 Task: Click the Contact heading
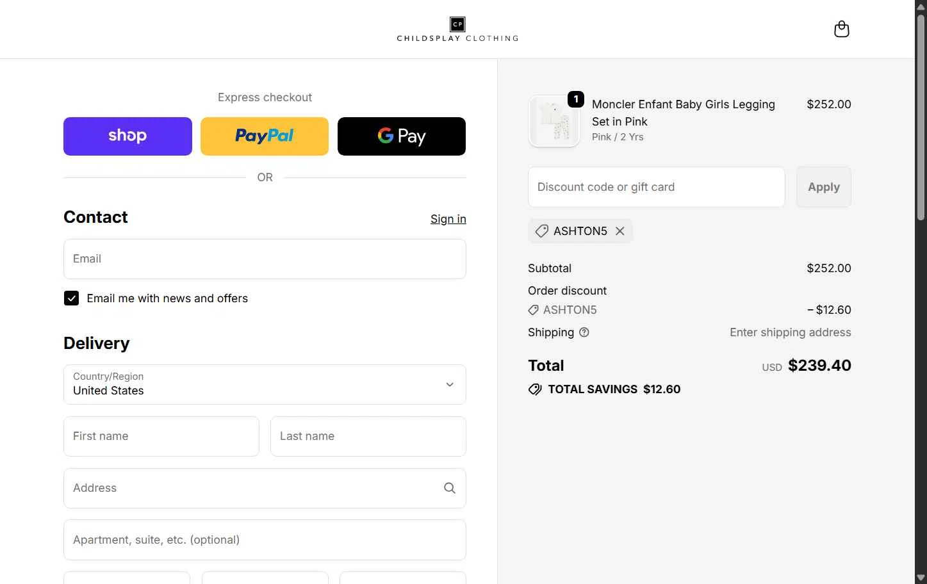point(95,217)
